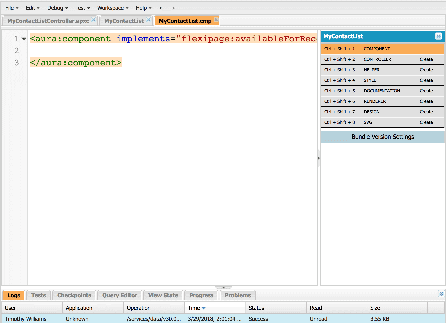Viewport: 446px width, 323px height.
Task: Close the MyContactList.cmp tab
Action: coord(216,20)
